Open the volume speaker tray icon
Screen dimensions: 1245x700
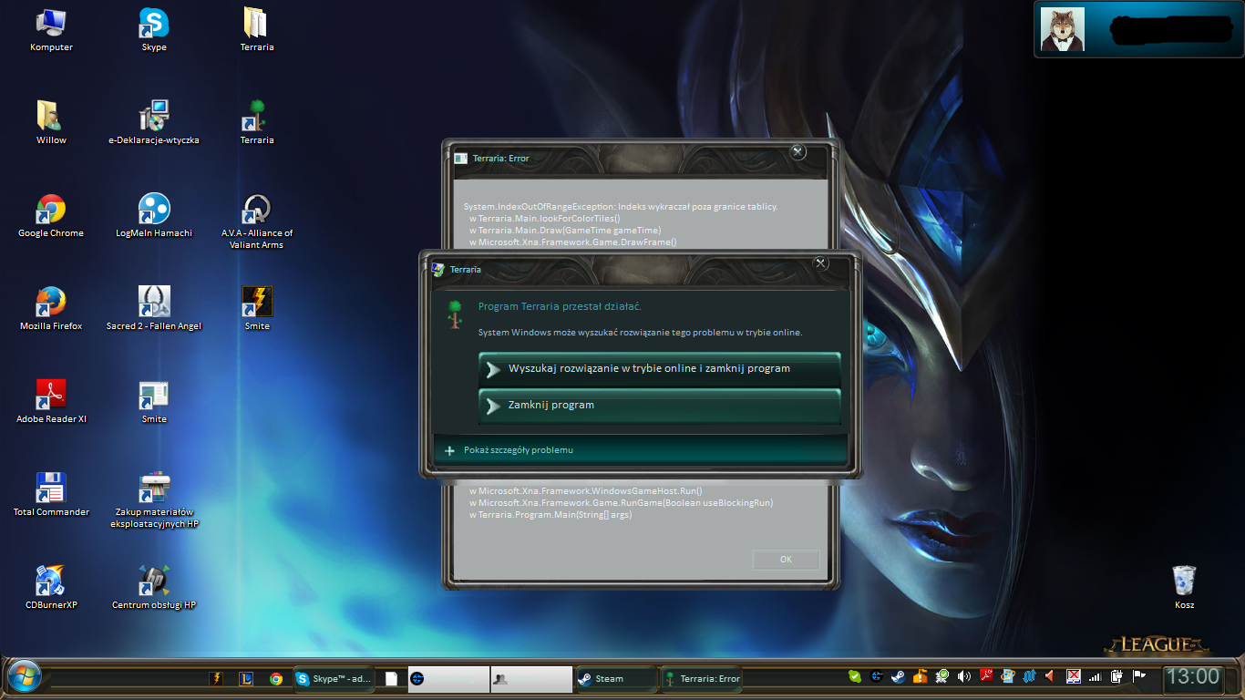963,677
